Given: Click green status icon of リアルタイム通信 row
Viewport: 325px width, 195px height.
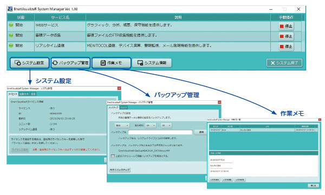Looking at the screenshot, I should tap(11, 45).
